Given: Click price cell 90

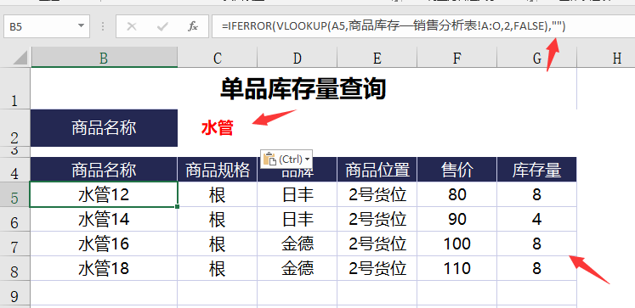Looking at the screenshot, I should [456, 219].
